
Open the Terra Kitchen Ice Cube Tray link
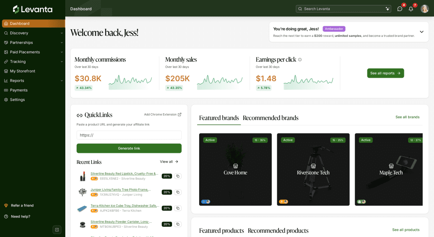(125, 206)
